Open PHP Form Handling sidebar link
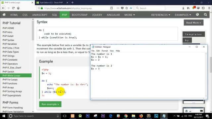This screenshot has height=119, width=212. coord(13,108)
